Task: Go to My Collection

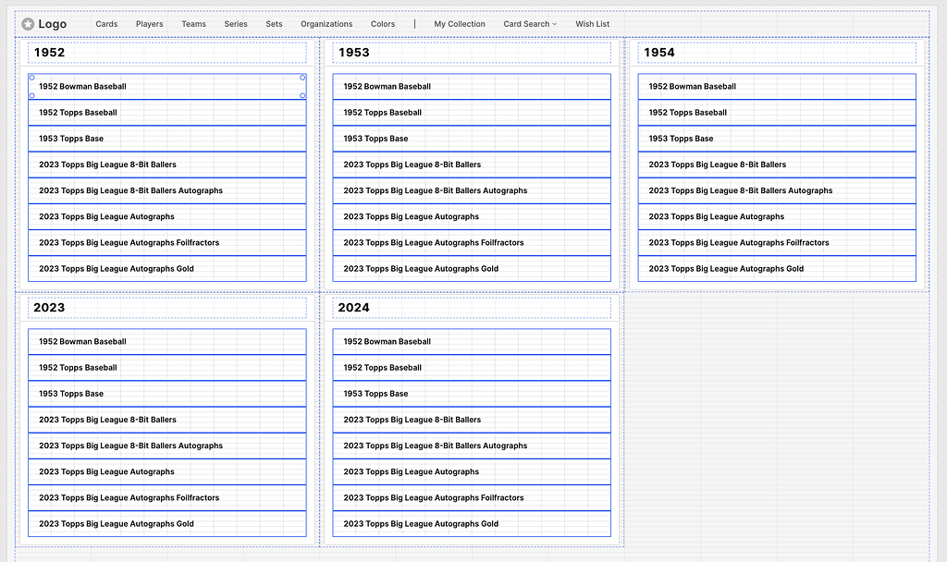Action: click(x=460, y=24)
